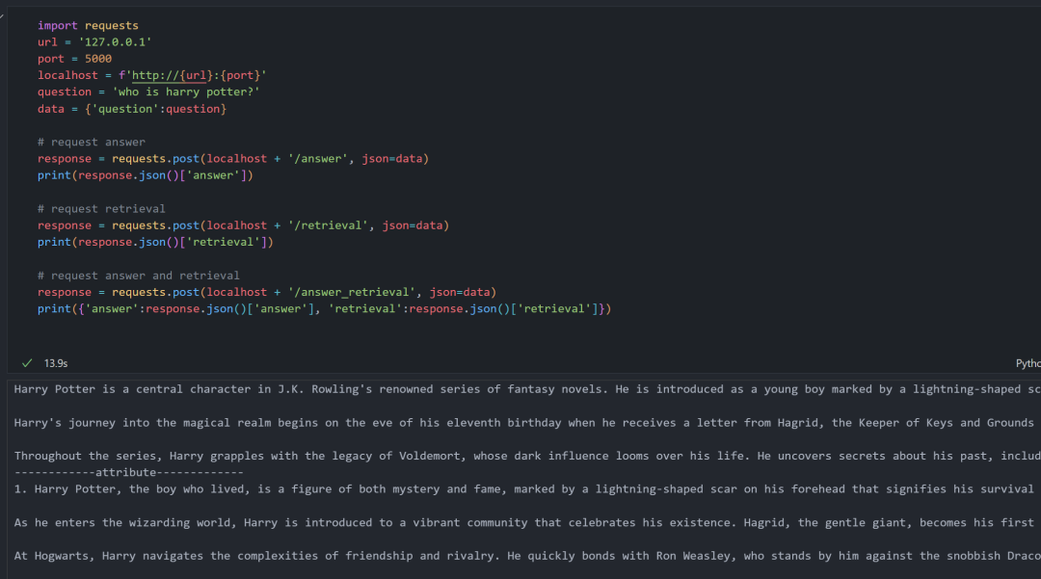This screenshot has width=1041, height=579.
Task: Click the '# request answer and retrieval' comment
Action: (139, 275)
